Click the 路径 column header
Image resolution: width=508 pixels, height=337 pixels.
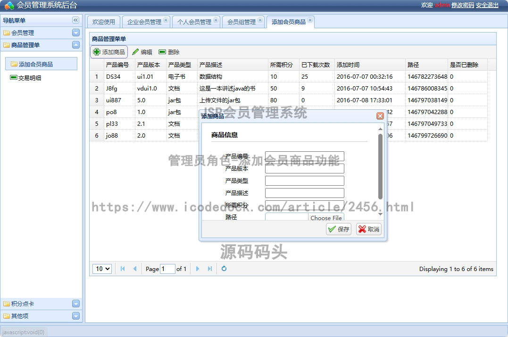click(426, 65)
